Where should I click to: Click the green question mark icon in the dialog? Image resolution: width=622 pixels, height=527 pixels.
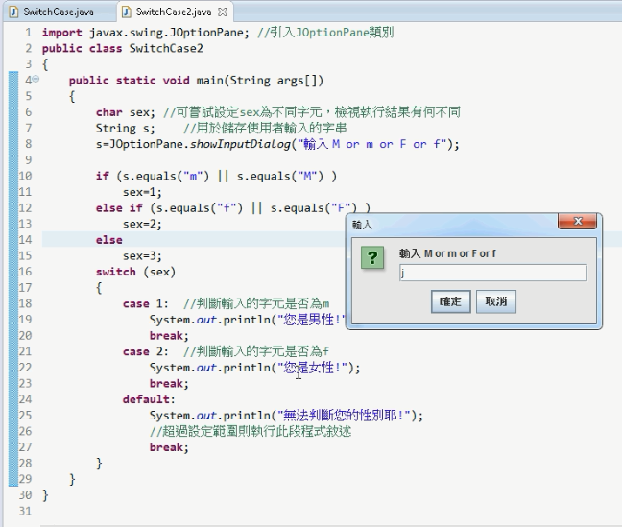(x=372, y=257)
